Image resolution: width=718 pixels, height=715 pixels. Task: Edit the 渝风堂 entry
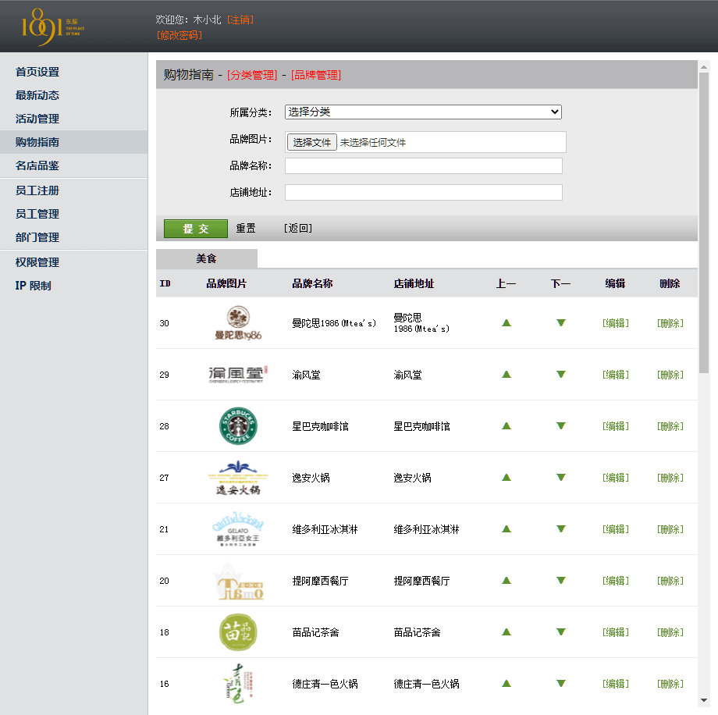(x=616, y=374)
